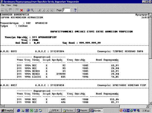The height and width of the screenshot is (113, 152).
Task: Open the blue question mark Help icon
Action: point(75,10)
